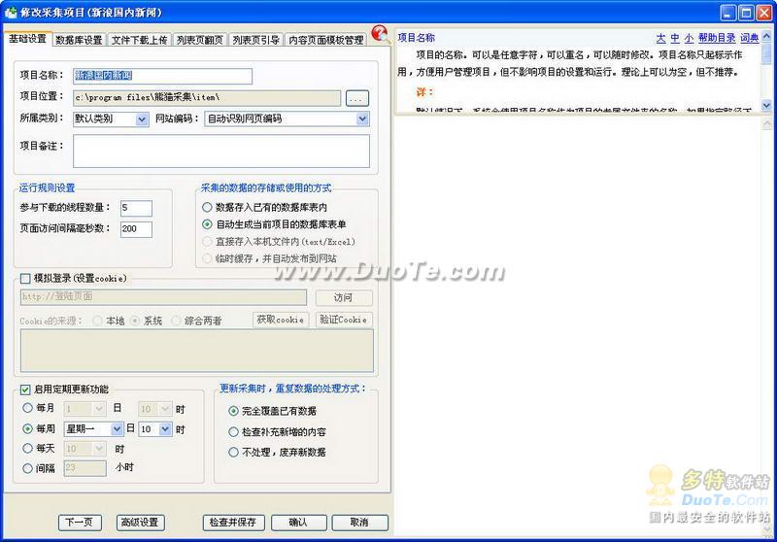
Task: Uncheck 启用定期更新功能 checkbox
Action: [x=25, y=390]
